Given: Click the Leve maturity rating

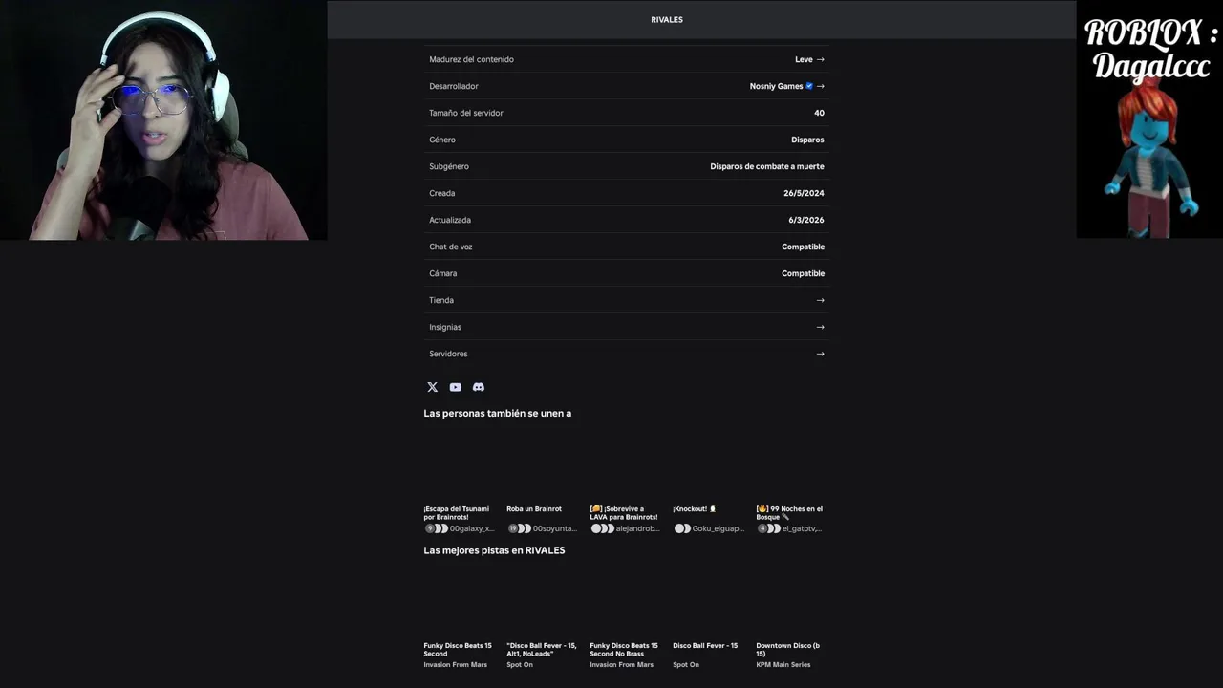Looking at the screenshot, I should [804, 59].
